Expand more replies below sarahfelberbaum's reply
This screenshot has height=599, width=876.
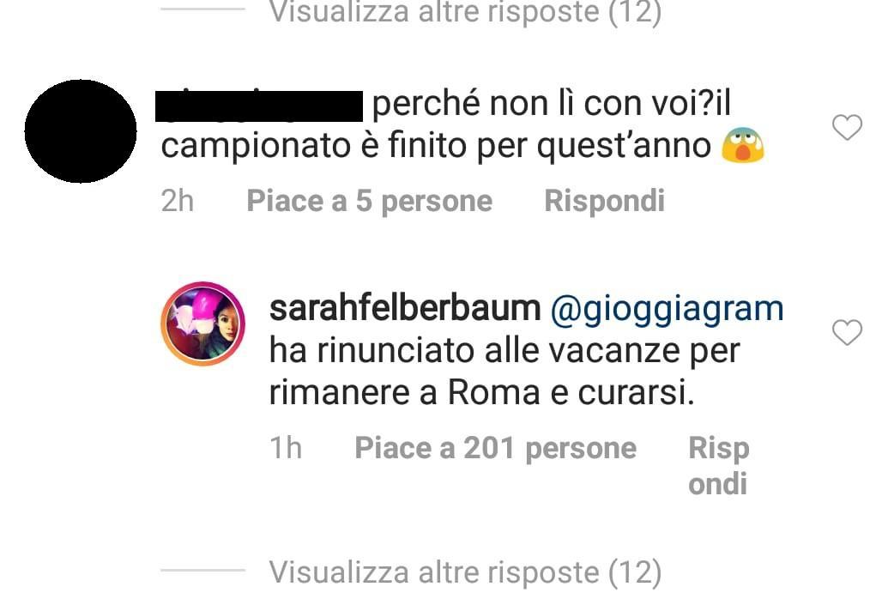[x=465, y=572]
